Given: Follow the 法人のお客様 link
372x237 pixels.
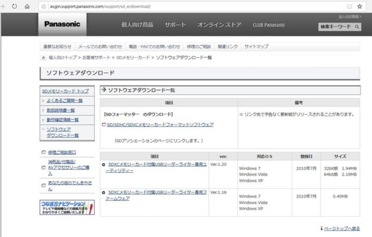Looking at the screenshot, I should (350, 17).
